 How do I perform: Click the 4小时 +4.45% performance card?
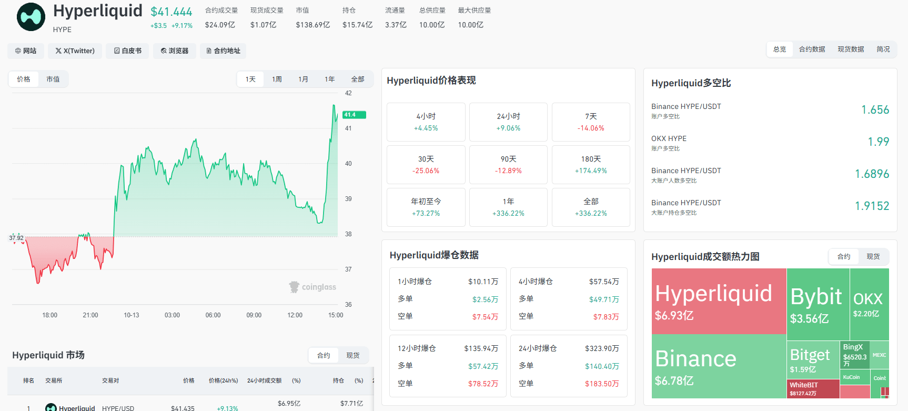tap(426, 122)
